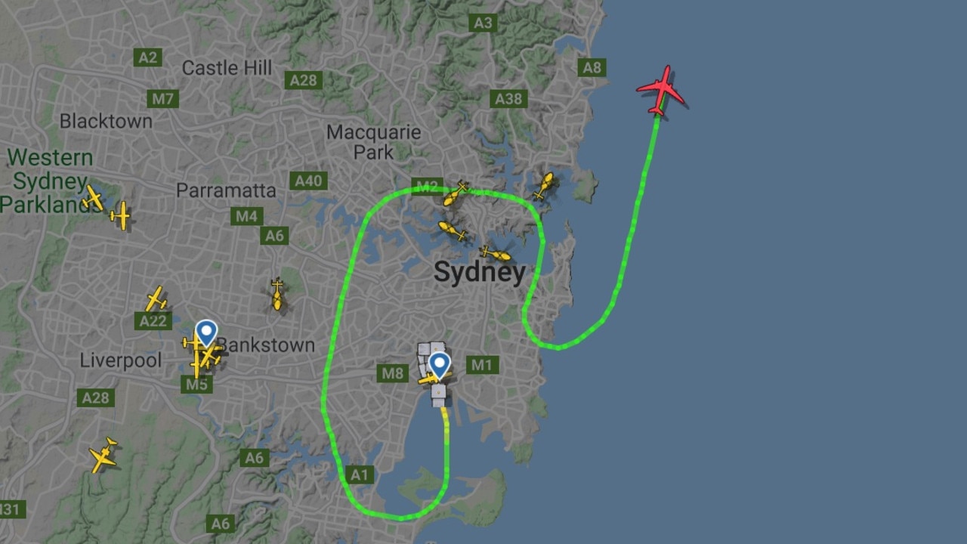Screen dimensions: 967x544
Task: Click the lone helicopter between Parramatta and Bankstown
Action: [277, 295]
